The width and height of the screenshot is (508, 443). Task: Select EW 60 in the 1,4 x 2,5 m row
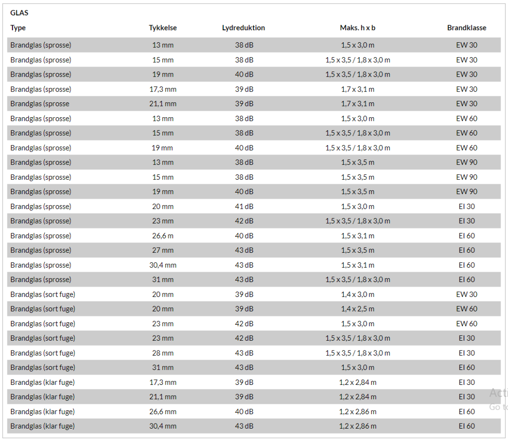466,309
